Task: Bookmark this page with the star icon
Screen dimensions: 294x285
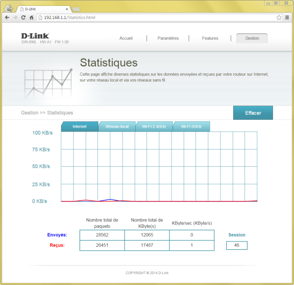Action: (279, 18)
